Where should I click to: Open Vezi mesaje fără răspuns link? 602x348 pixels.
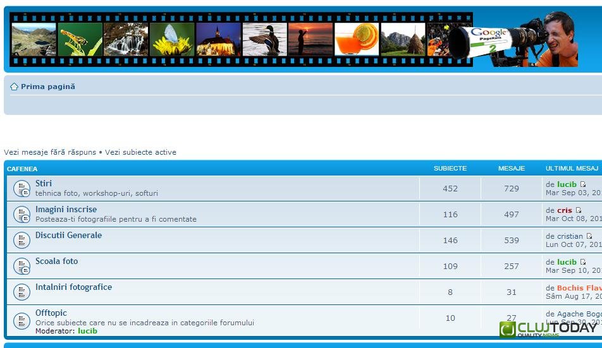pyautogui.click(x=50, y=152)
